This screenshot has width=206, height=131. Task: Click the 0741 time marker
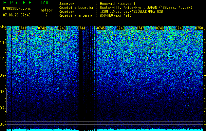tap(22, 28)
